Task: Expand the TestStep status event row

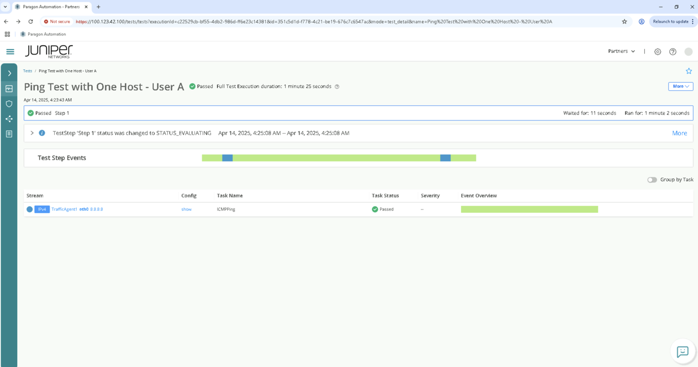Action: [32, 133]
